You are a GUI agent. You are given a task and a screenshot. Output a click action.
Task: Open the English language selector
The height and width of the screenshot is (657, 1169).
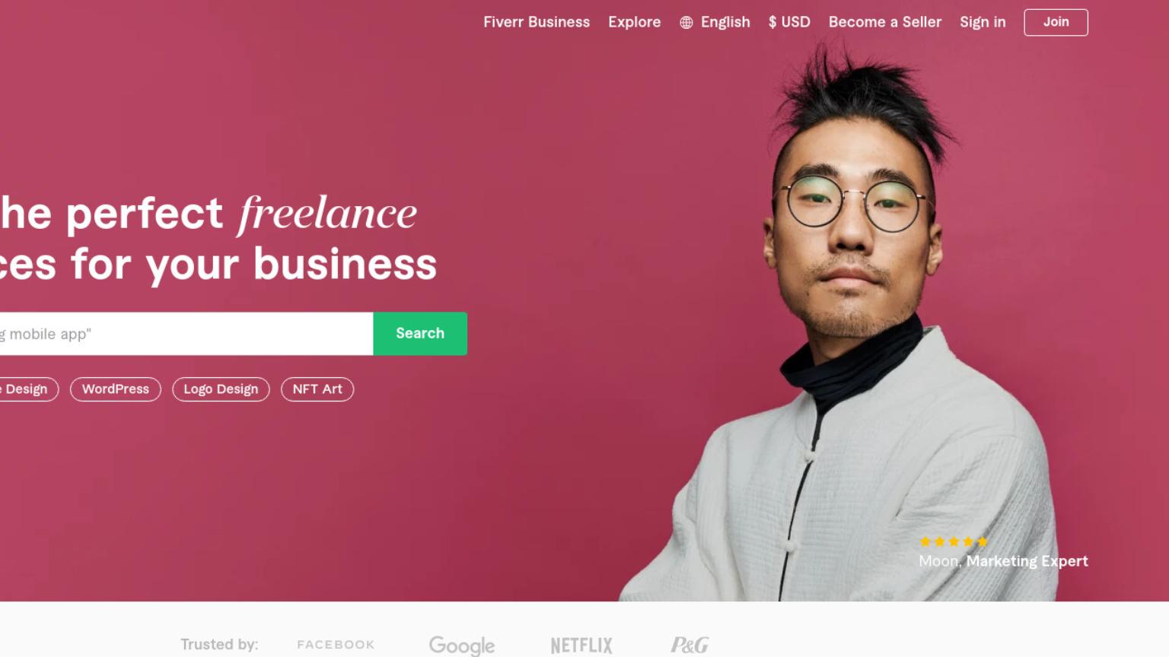(x=725, y=22)
